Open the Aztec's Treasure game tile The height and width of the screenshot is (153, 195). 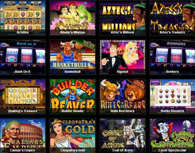[x=172, y=18]
